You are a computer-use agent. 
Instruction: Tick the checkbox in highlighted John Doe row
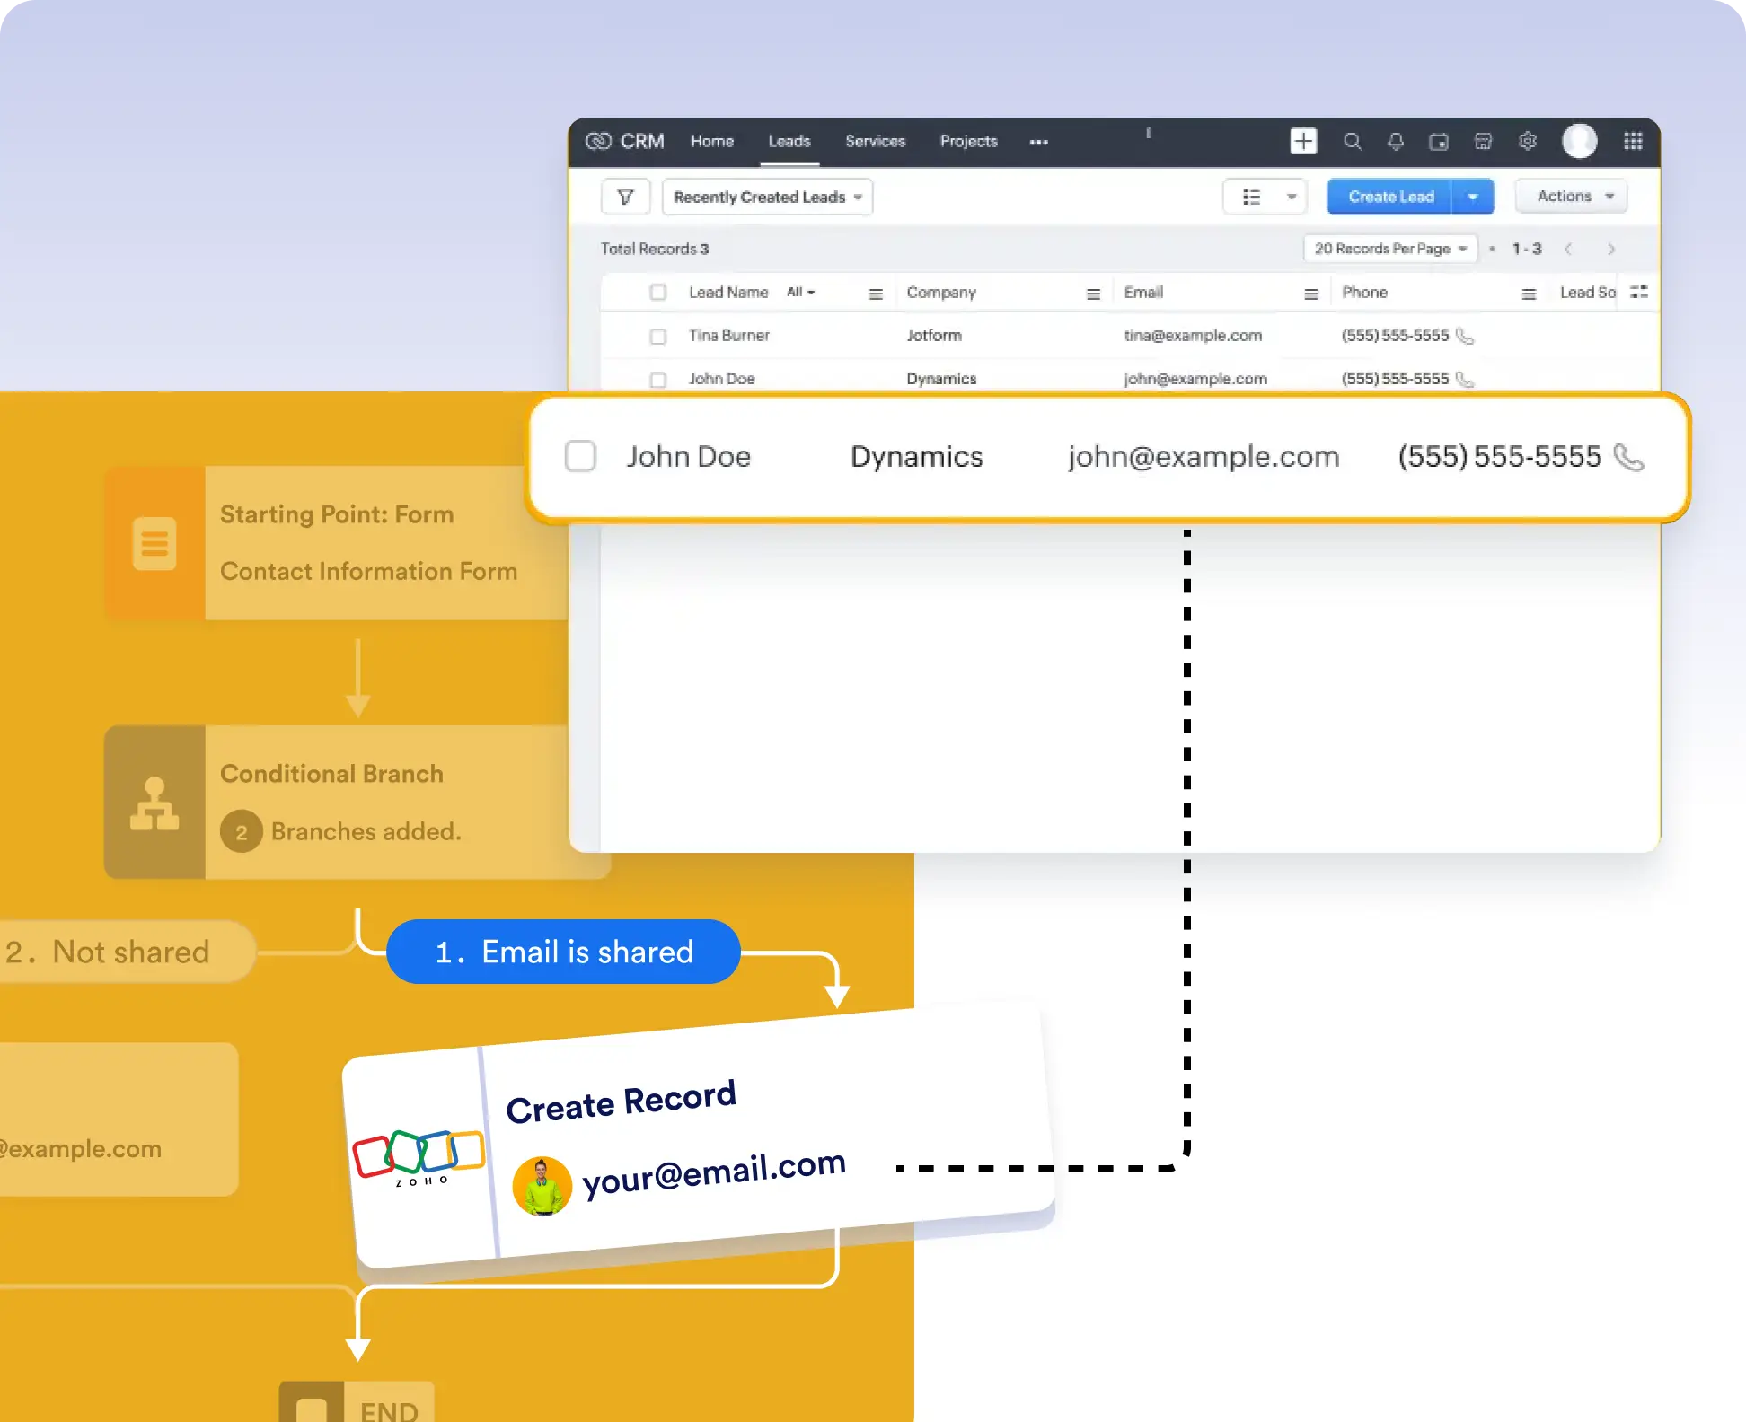580,456
